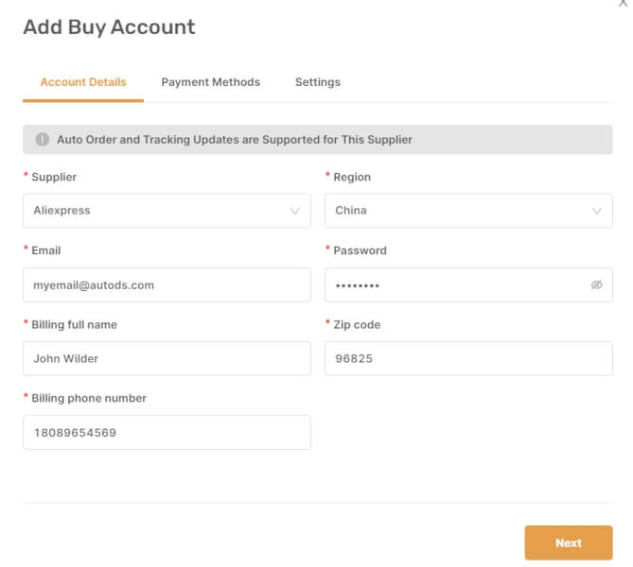The width and height of the screenshot is (633, 567).
Task: Switch to the Account Details tab
Action: [x=83, y=82]
